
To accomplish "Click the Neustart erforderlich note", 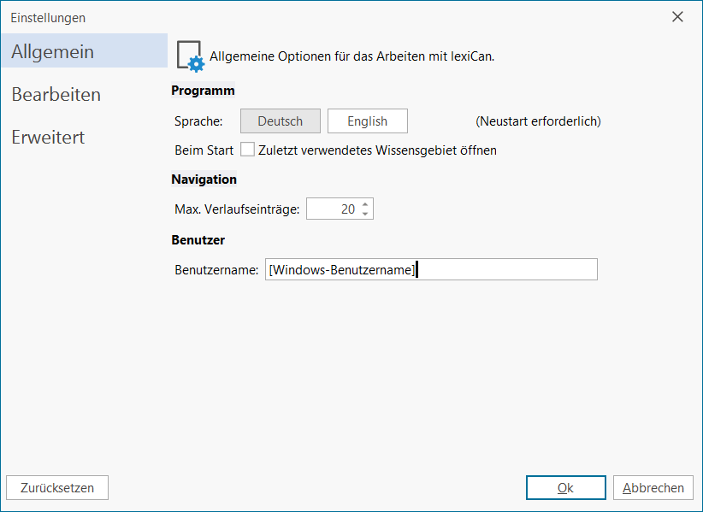I will (x=538, y=121).
